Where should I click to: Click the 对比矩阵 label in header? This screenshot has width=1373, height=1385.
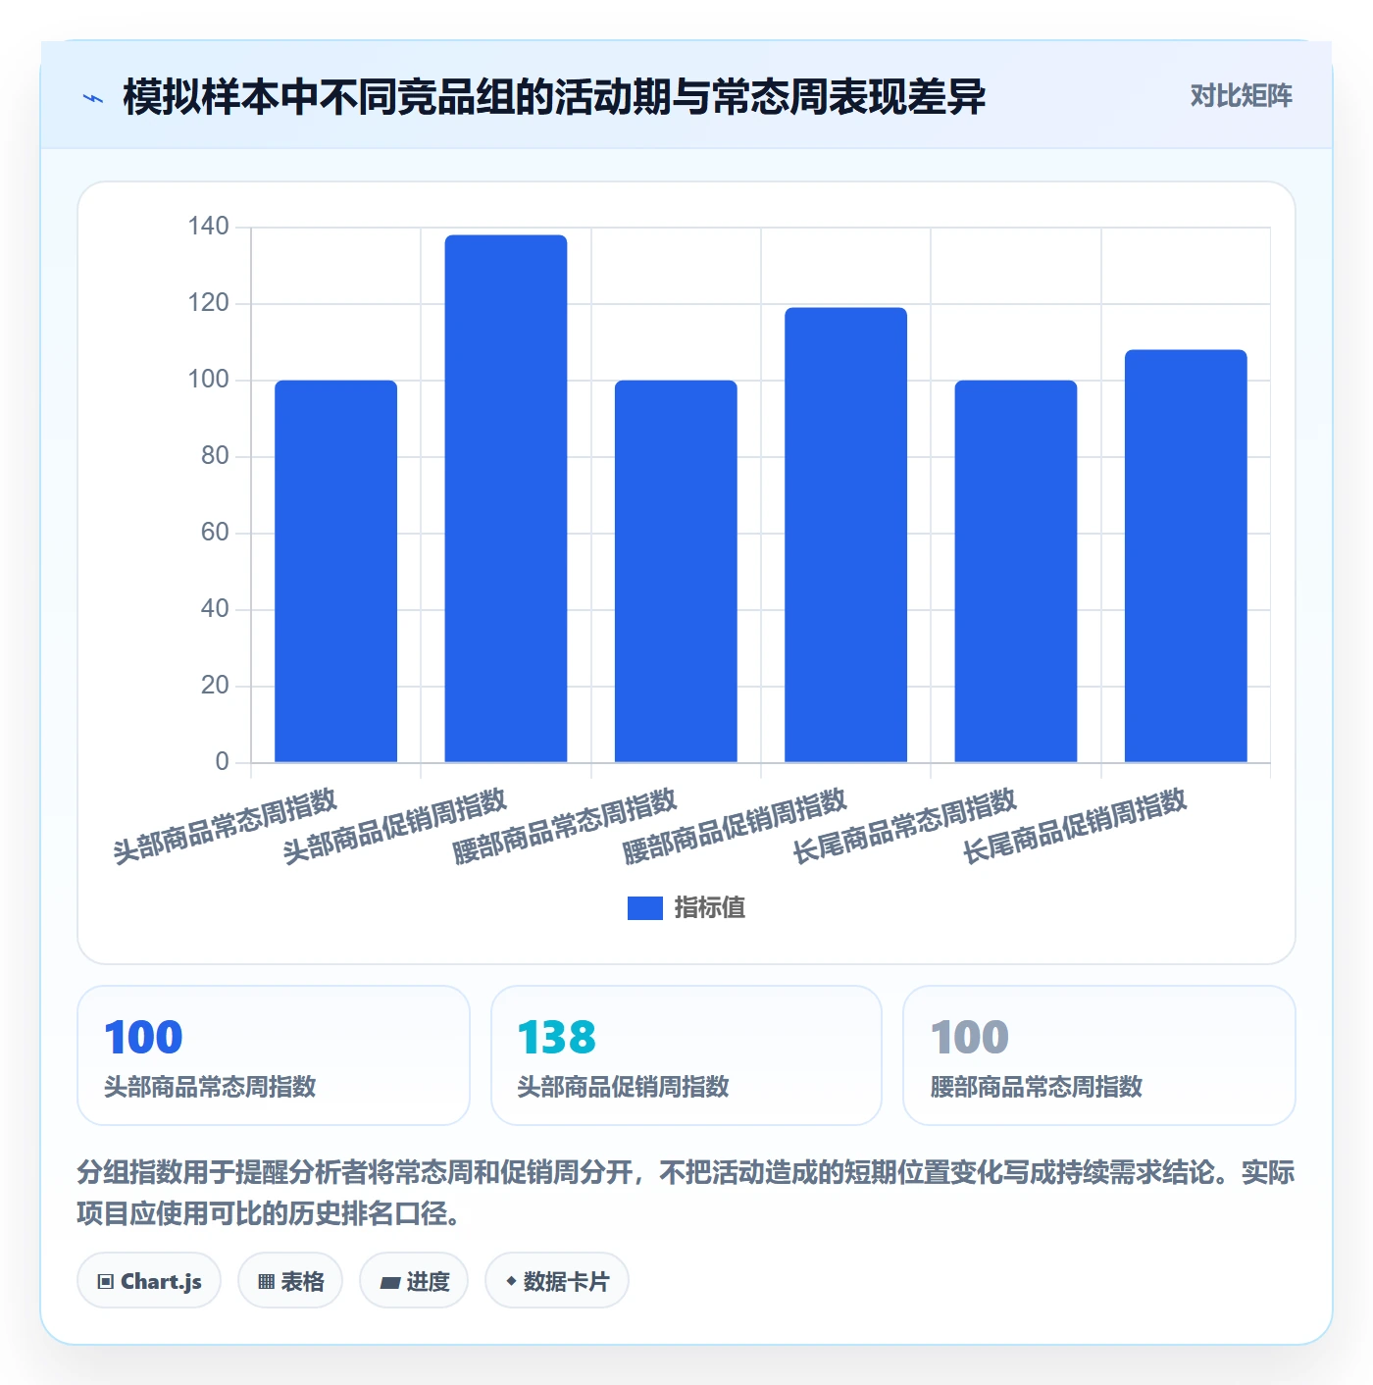1241,96
